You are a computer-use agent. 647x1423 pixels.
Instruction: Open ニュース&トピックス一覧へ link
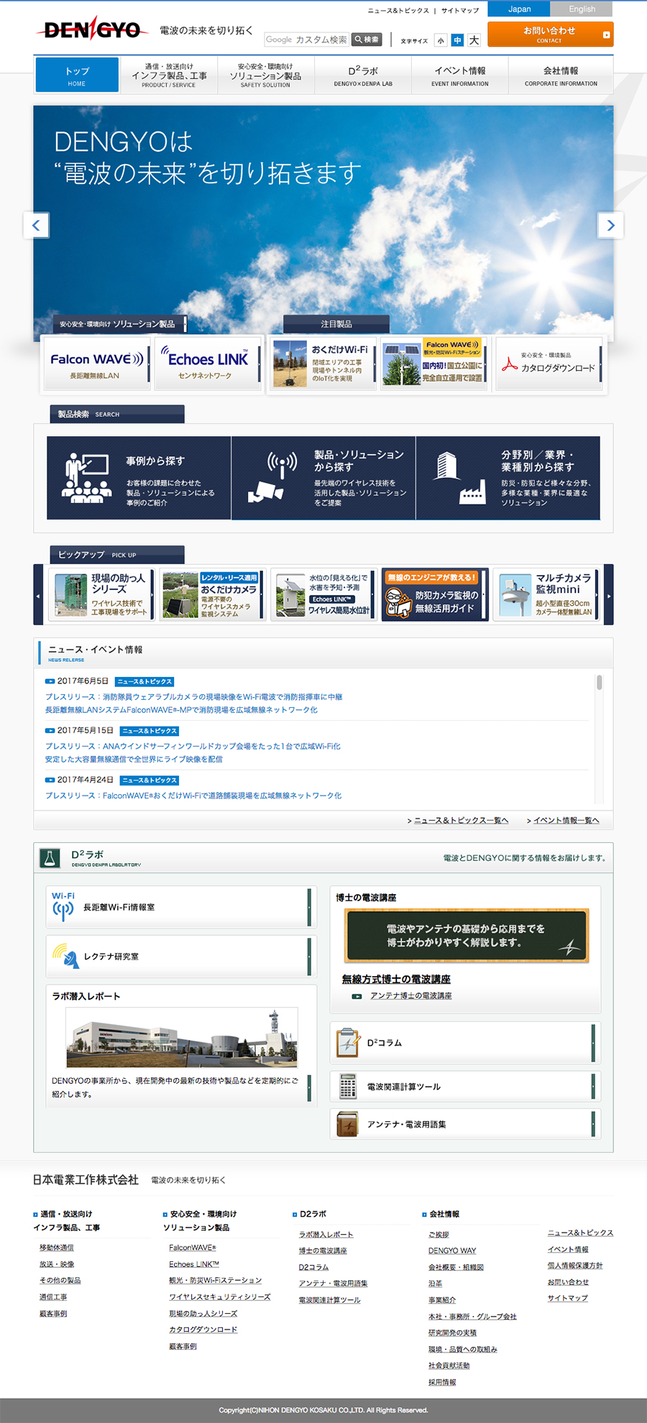tap(461, 820)
